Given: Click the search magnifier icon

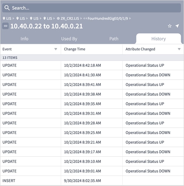Looking at the screenshot, I should click(x=7, y=8).
